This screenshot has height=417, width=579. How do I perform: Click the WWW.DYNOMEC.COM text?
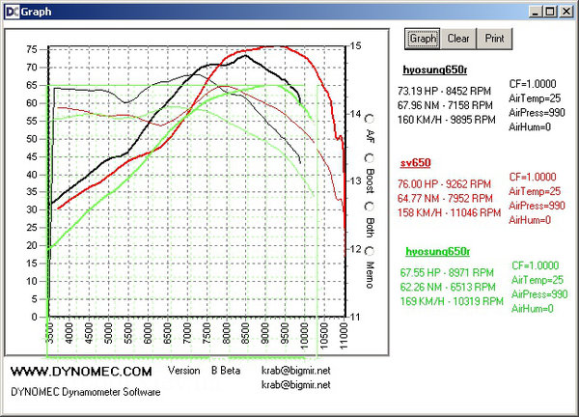click(x=81, y=372)
